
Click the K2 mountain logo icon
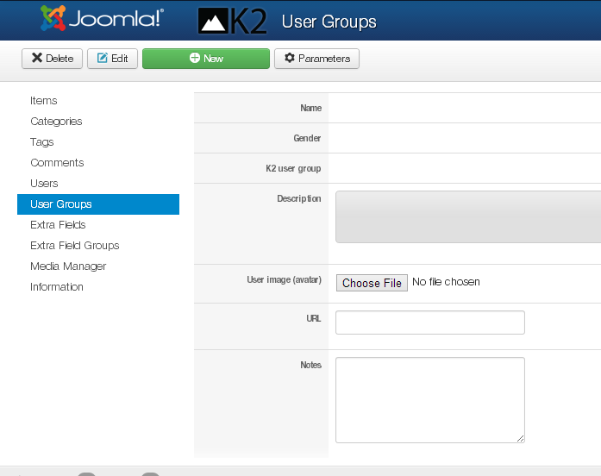tap(213, 21)
